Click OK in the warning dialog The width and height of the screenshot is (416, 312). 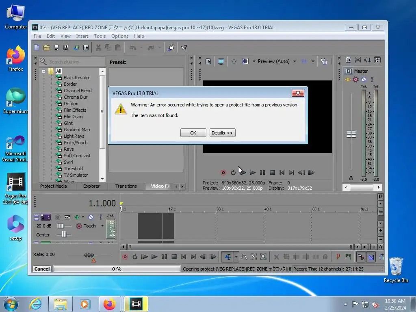[193, 133]
